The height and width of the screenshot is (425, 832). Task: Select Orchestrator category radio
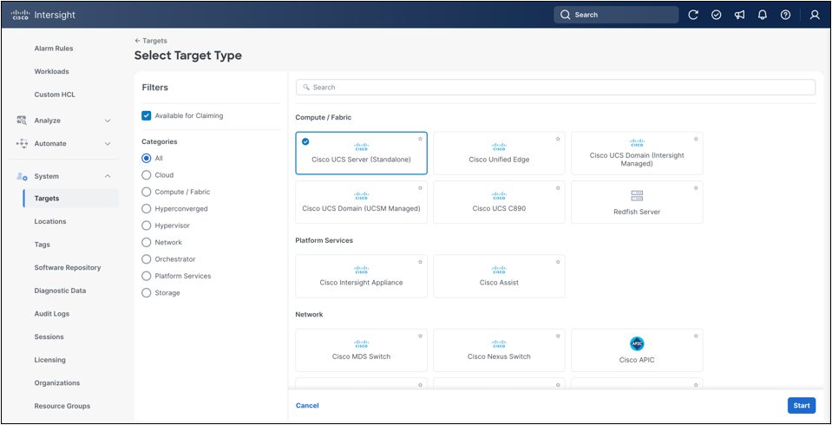click(147, 259)
